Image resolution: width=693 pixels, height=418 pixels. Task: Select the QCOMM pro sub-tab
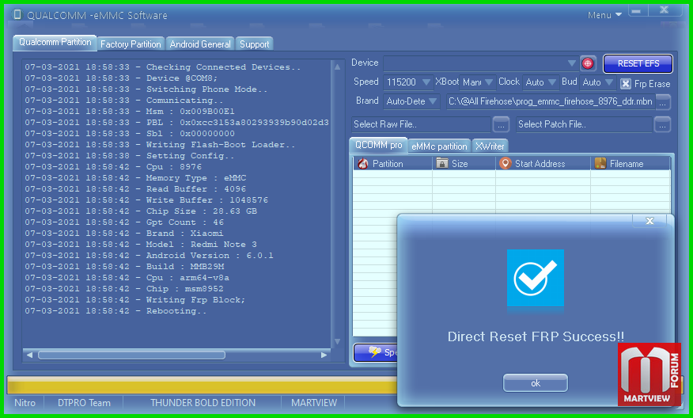click(x=379, y=145)
